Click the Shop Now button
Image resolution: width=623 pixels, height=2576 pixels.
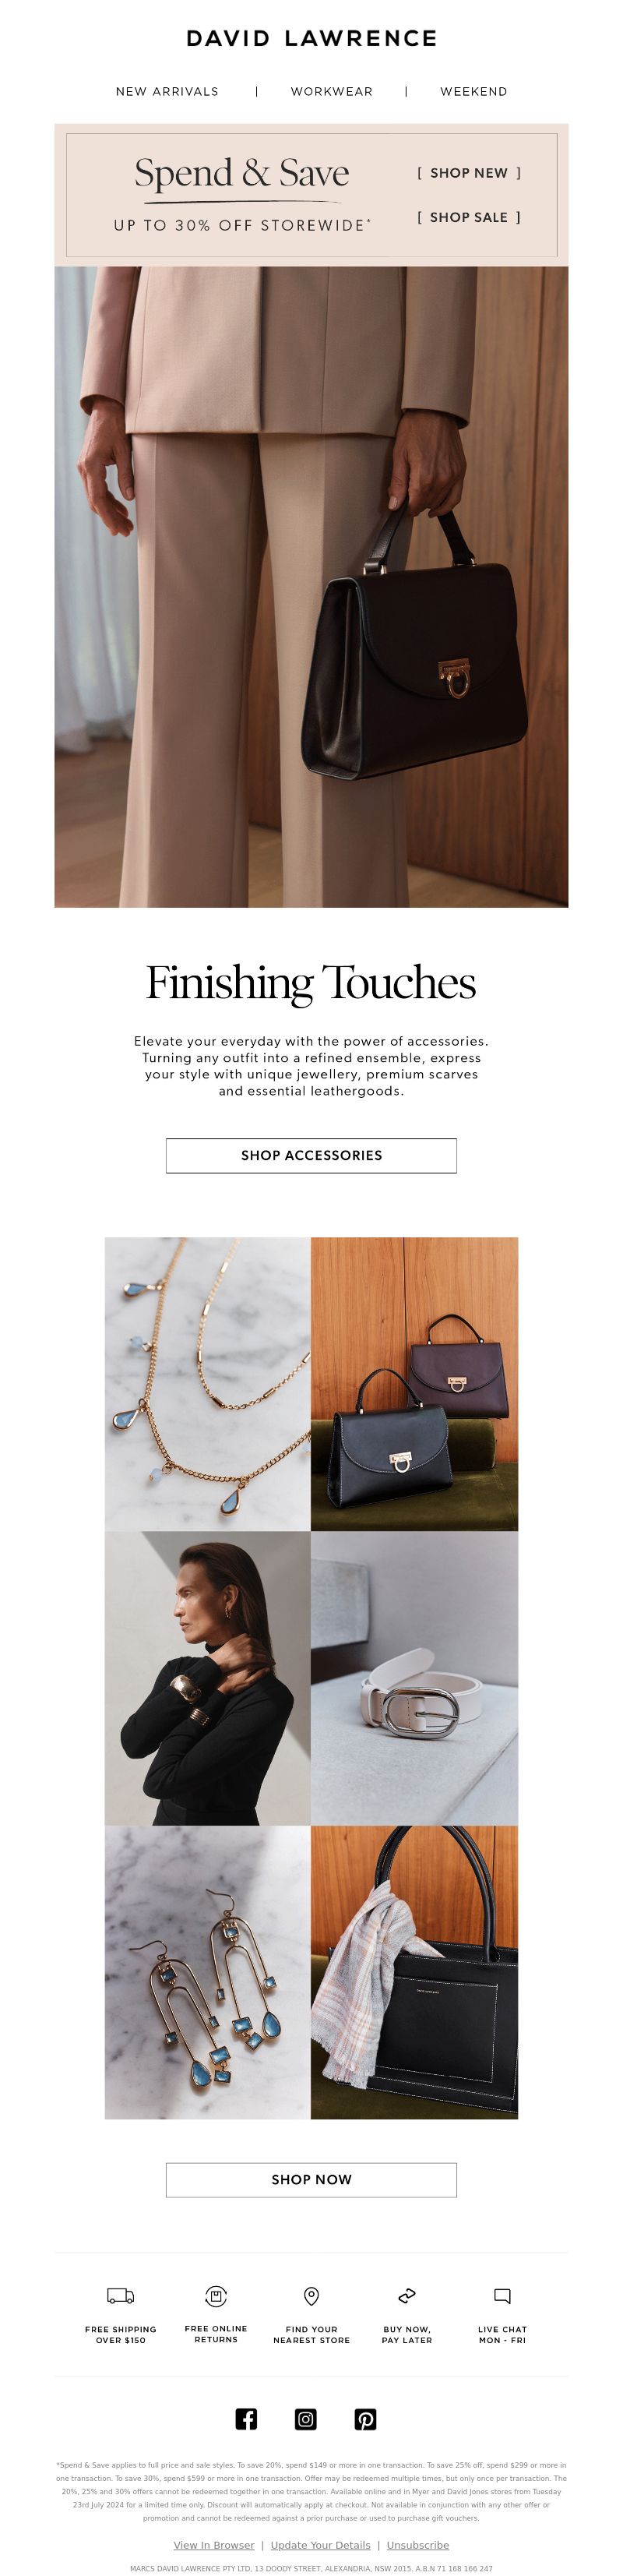pyautogui.click(x=311, y=2179)
